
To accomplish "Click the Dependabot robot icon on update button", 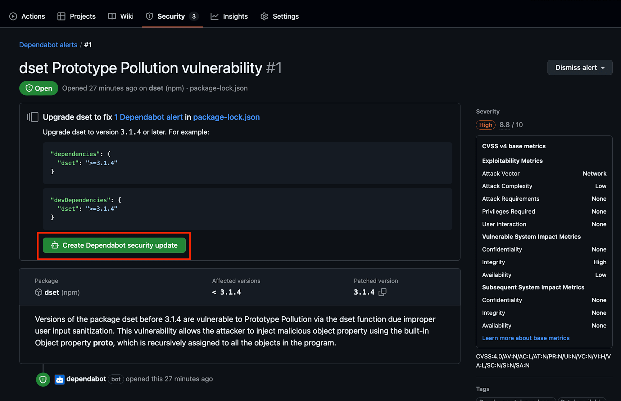I will [55, 245].
